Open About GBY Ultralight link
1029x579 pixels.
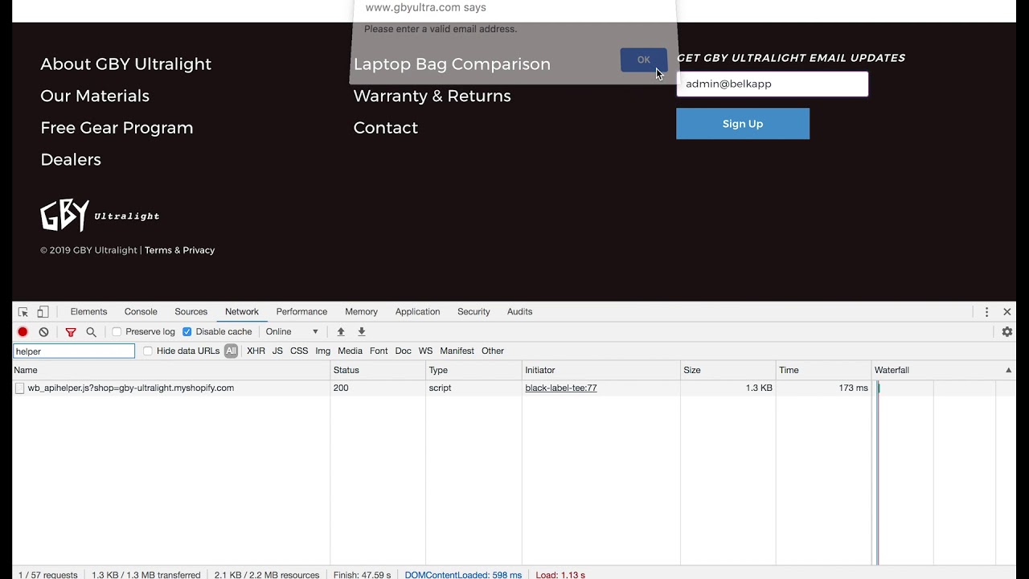click(126, 64)
